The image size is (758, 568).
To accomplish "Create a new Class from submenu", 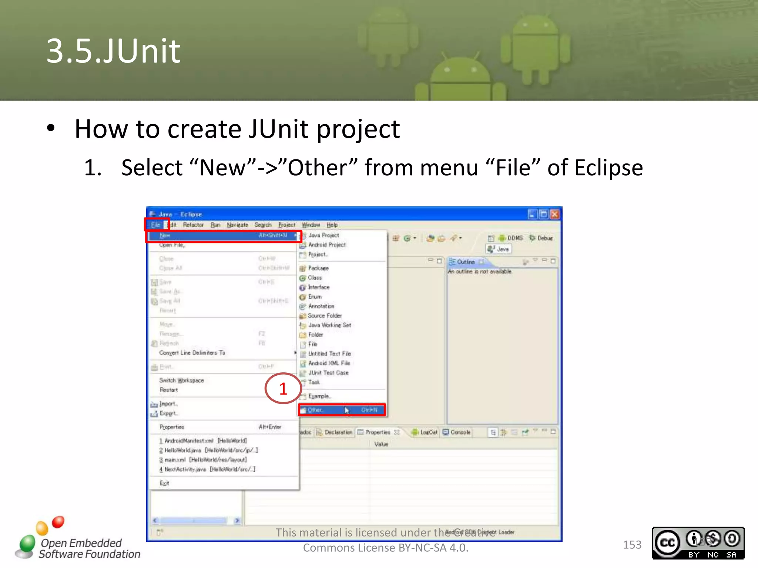I will pyautogui.click(x=342, y=277).
